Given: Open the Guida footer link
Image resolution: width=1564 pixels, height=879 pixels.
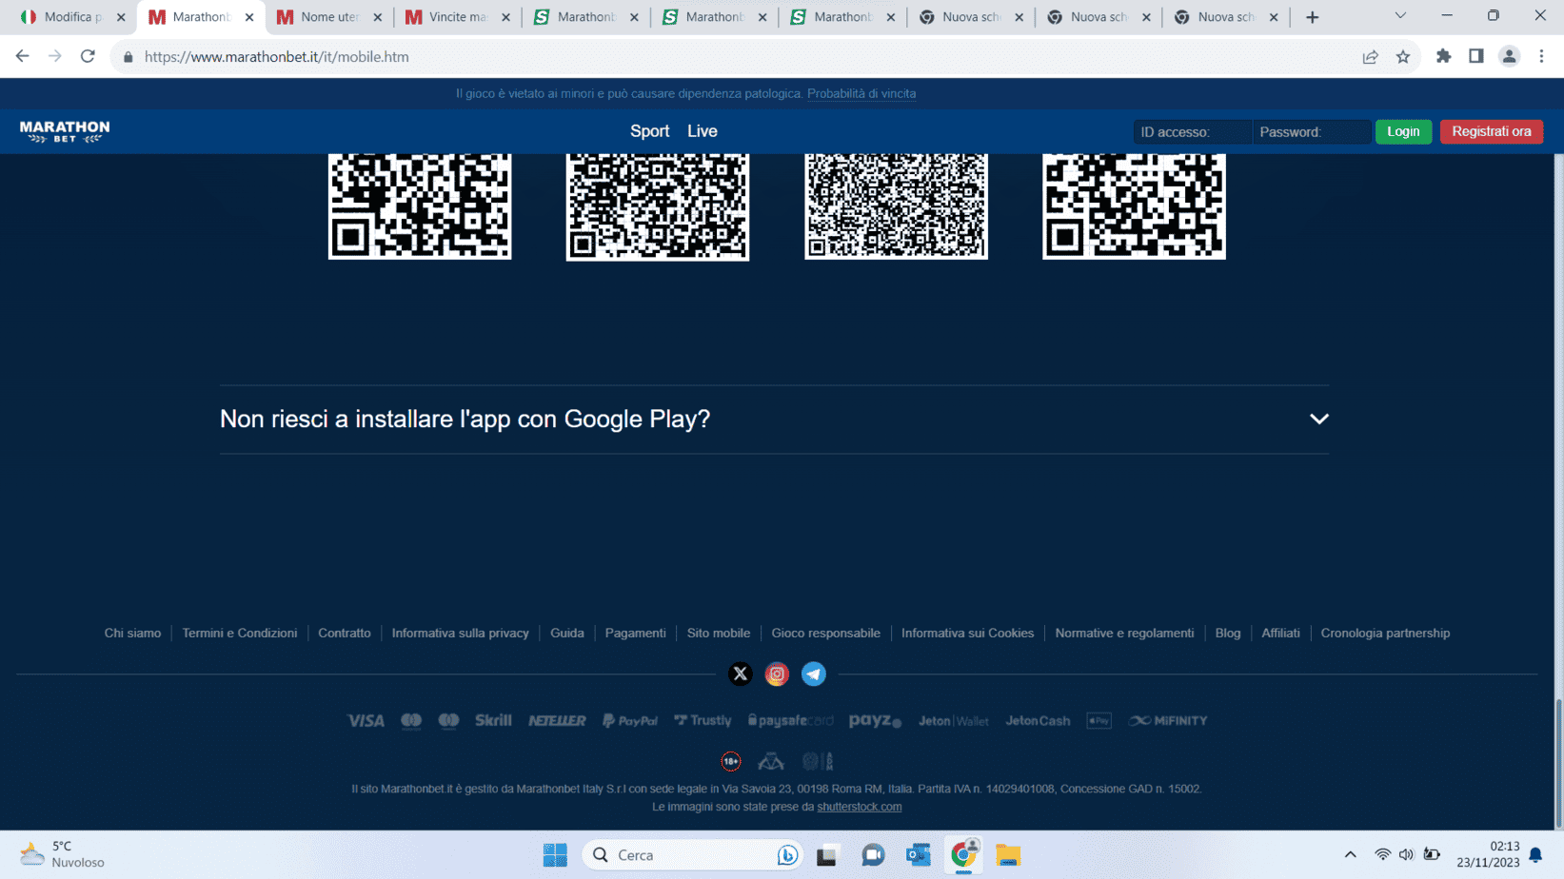Looking at the screenshot, I should pos(567,633).
